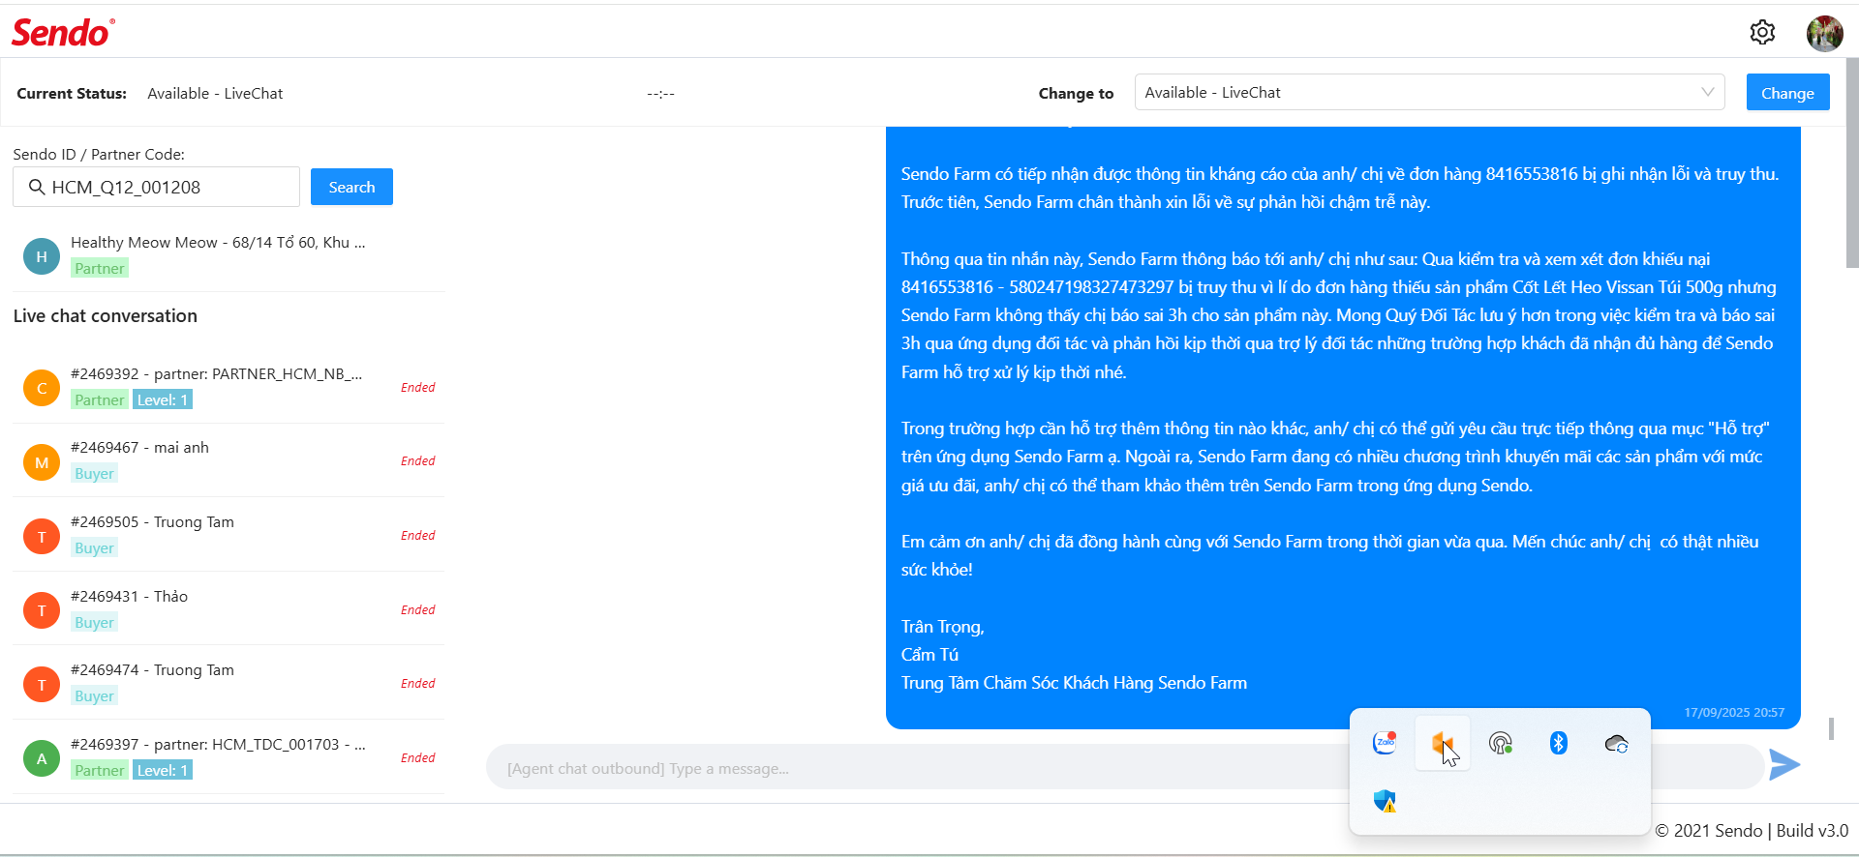Viewport: 1859px width, 857px height.
Task: Click the screen-cast tray icon
Action: [1500, 743]
